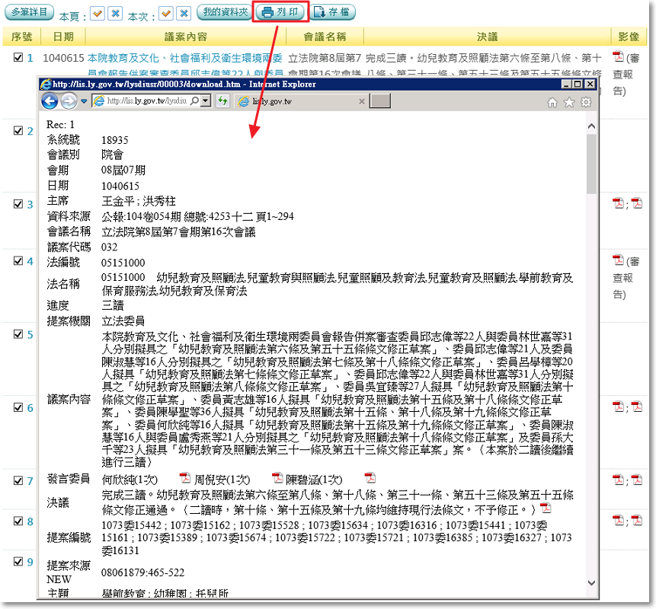Click the 列印 print button
The image size is (656, 609).
(280, 12)
